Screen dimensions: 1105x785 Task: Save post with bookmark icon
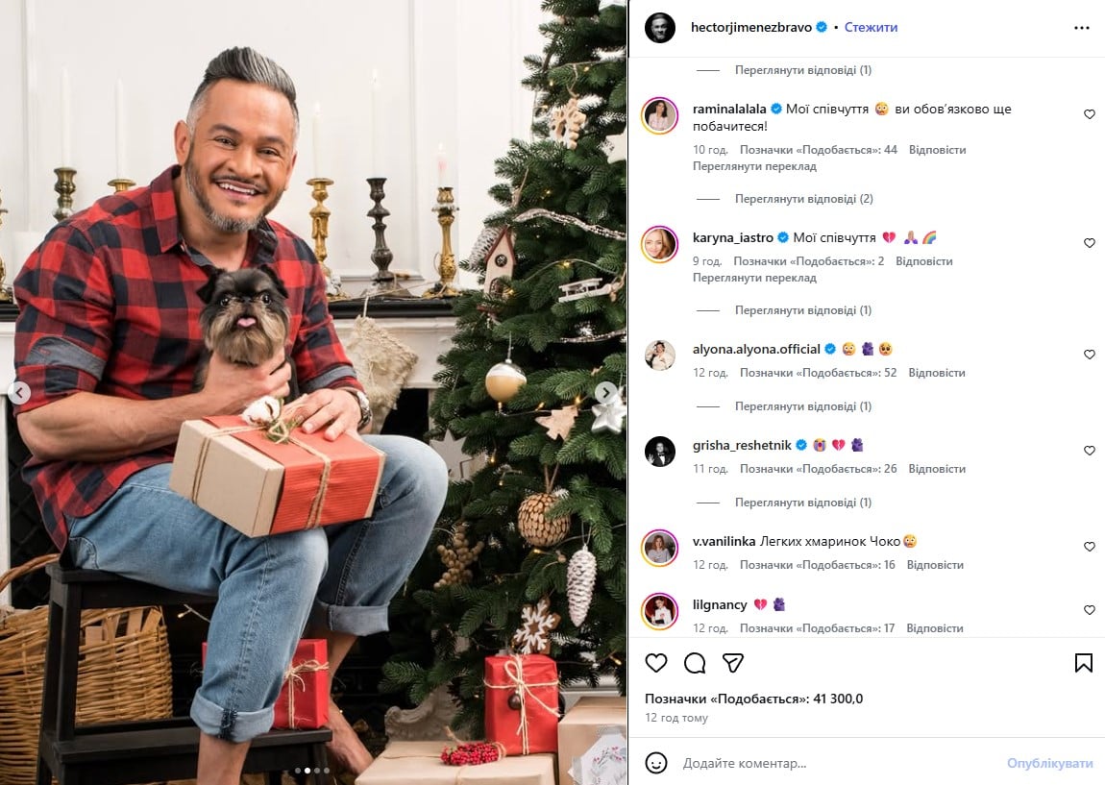coord(1083,663)
